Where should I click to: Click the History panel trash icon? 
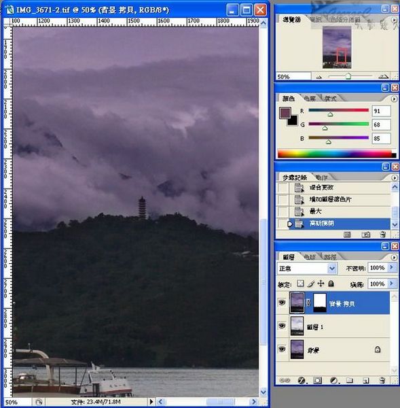[x=382, y=235]
